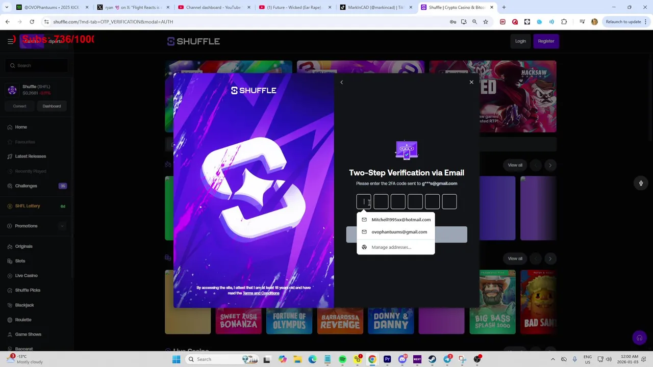Screen dimensions: 653x367
Task: Open Game Shows in sidebar
Action: coord(28,334)
